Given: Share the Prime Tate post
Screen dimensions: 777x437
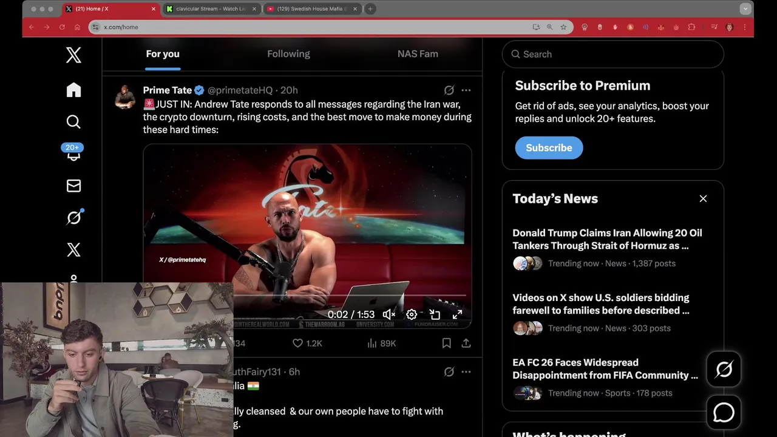Looking at the screenshot, I should tap(466, 343).
